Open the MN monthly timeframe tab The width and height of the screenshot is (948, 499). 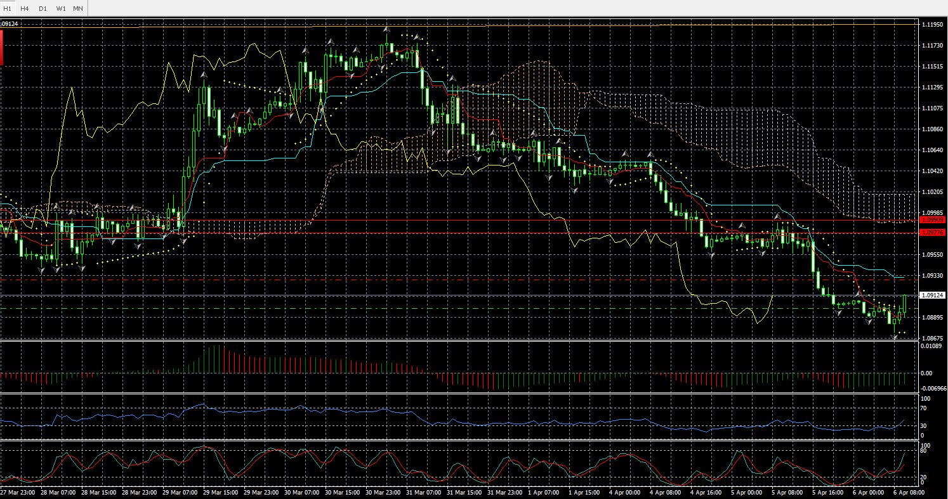(78, 8)
